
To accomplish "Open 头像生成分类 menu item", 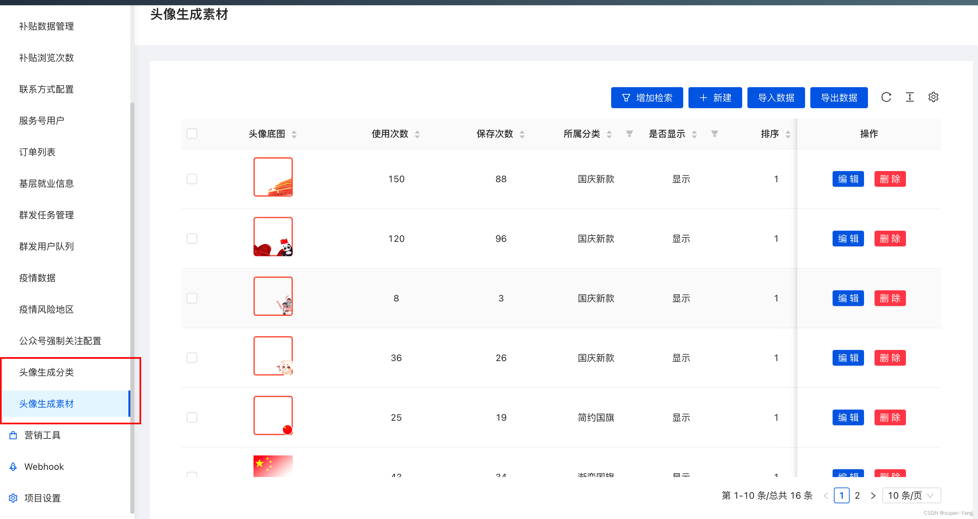I will coord(46,373).
